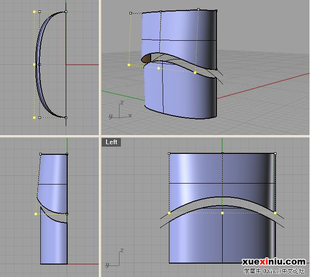Pick the rightmost yellow control point in the Perspective viewport

click(x=195, y=73)
